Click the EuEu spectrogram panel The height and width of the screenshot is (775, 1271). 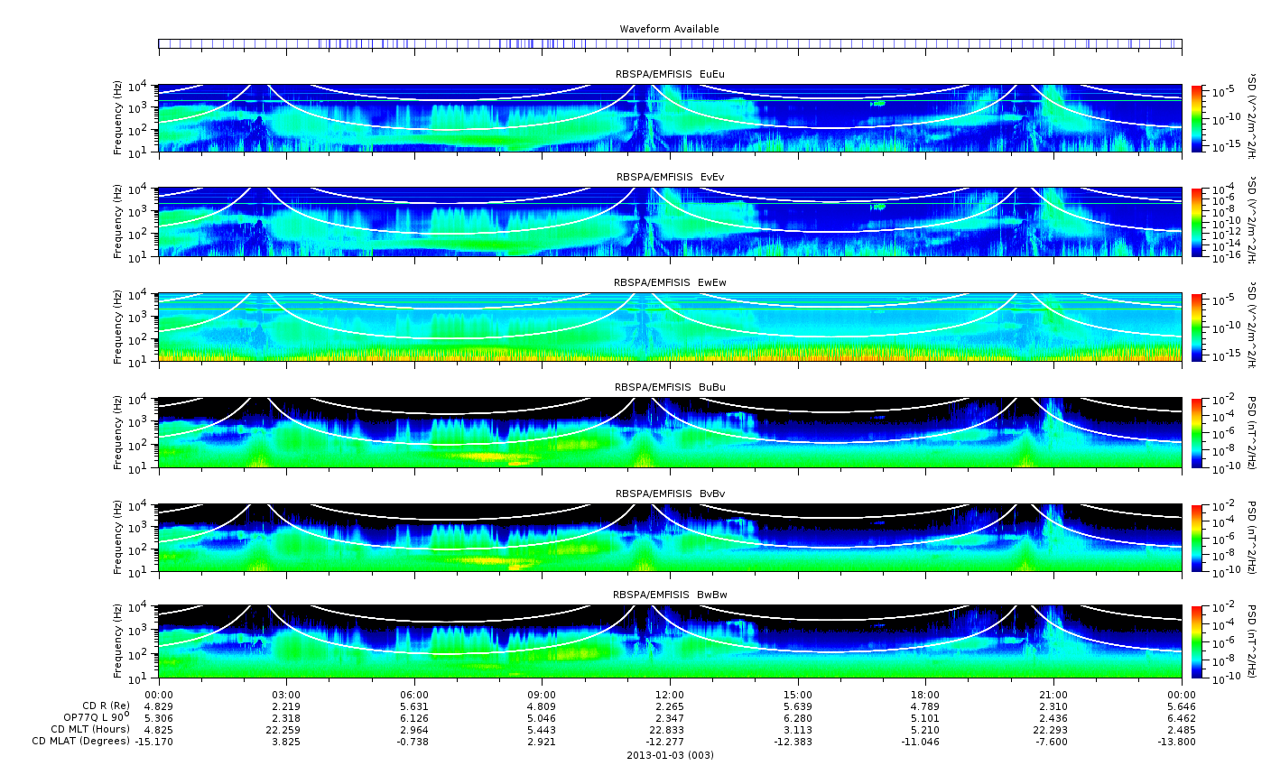click(669, 118)
